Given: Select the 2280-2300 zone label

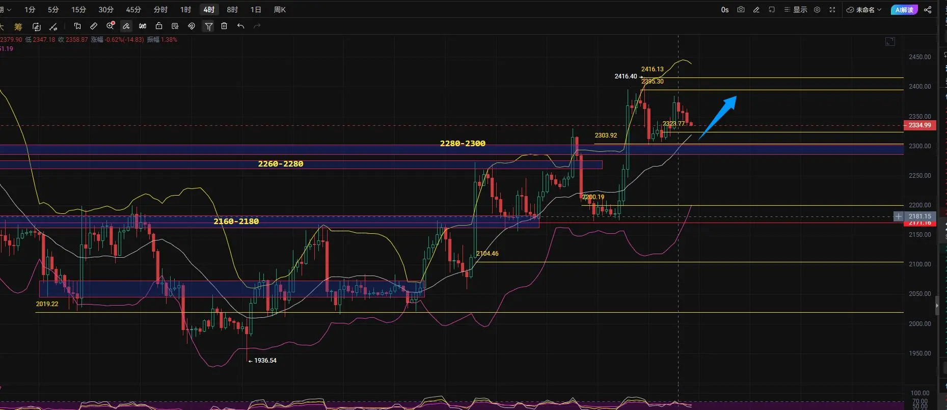Looking at the screenshot, I should [463, 144].
